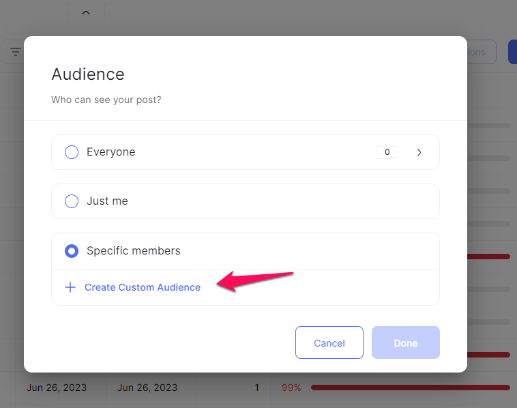Click the red progress bar beside 99%

pos(411,388)
